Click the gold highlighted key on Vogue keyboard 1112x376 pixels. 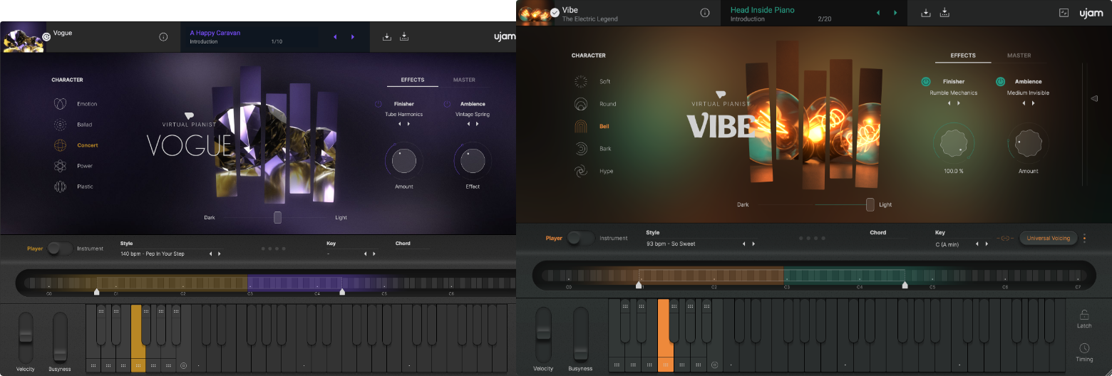[x=138, y=338]
